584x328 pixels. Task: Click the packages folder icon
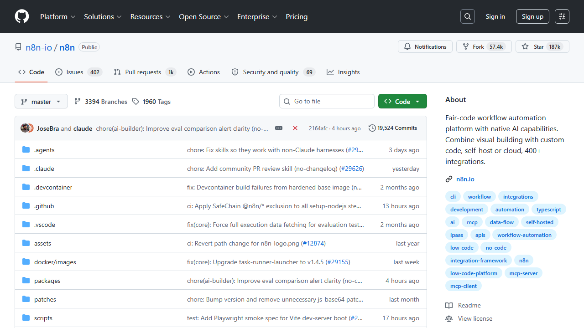26,281
